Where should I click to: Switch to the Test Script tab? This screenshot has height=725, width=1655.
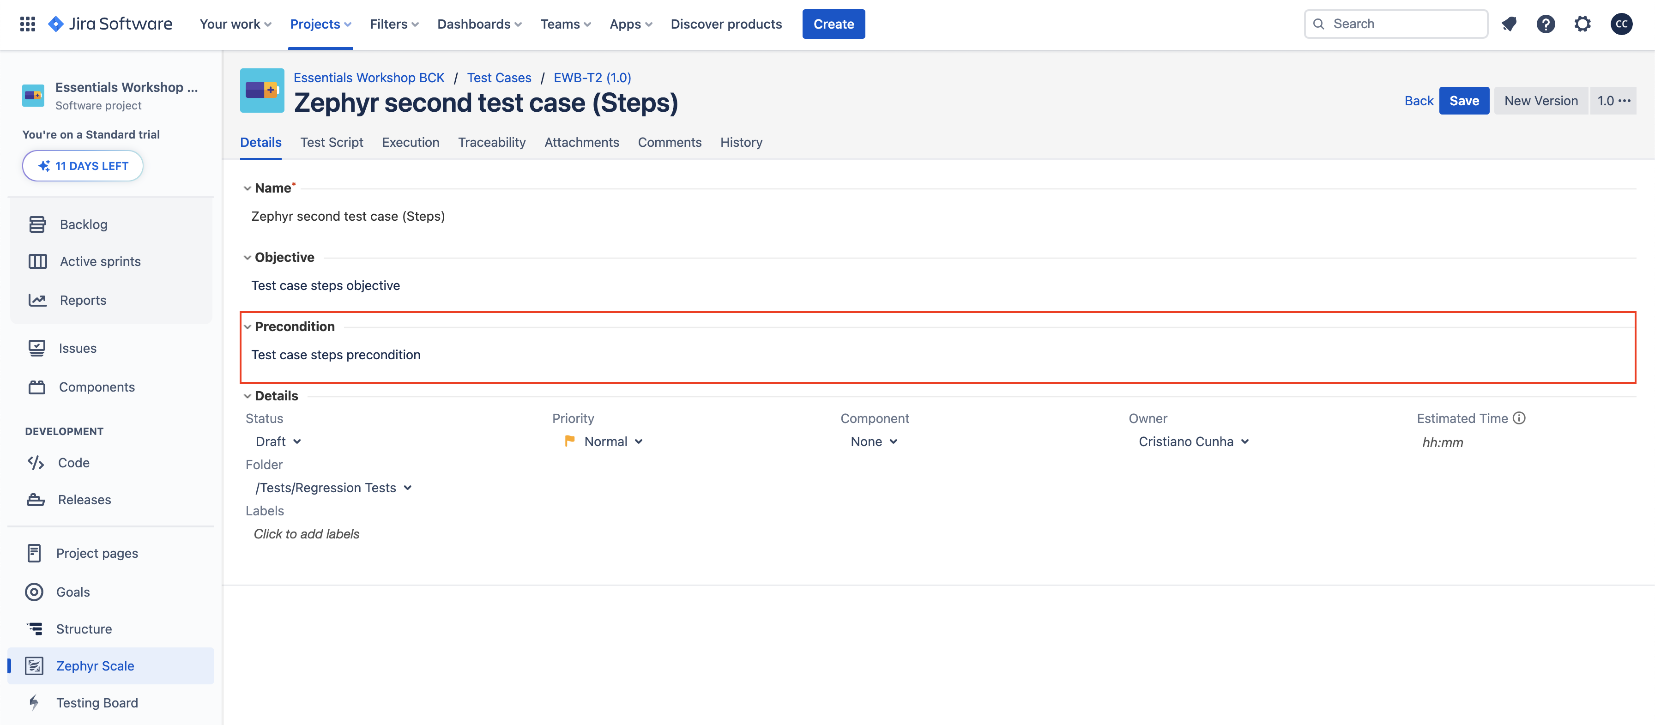coord(332,142)
